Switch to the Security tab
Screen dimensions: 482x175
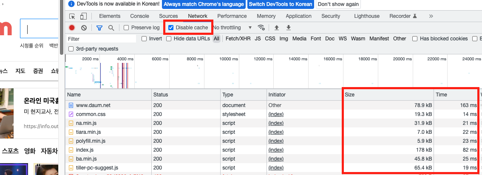click(331, 16)
